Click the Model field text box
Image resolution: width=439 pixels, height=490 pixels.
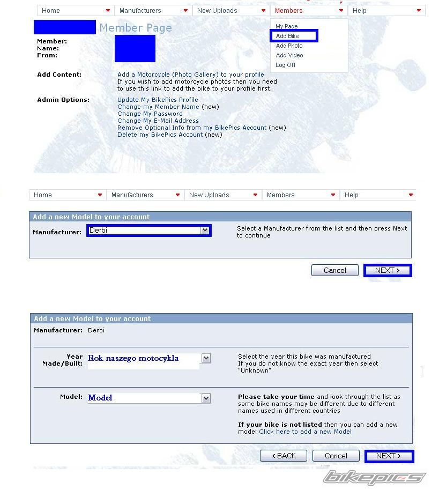click(145, 398)
